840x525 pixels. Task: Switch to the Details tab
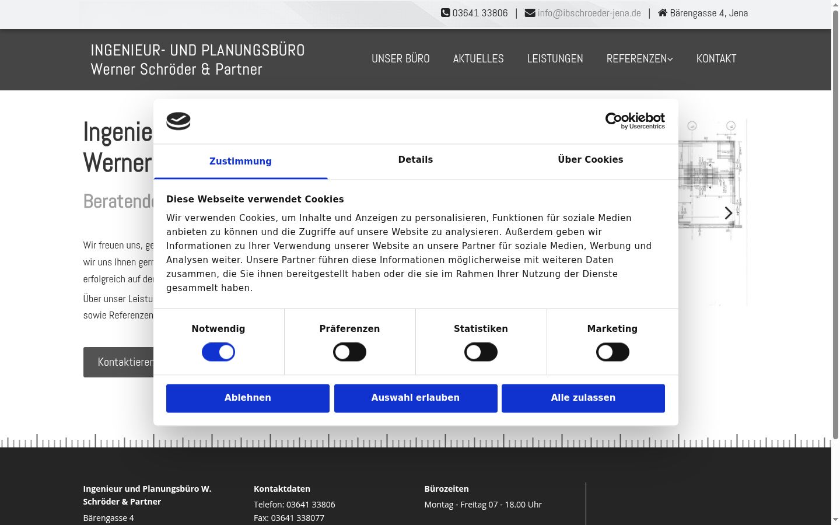[x=415, y=160]
